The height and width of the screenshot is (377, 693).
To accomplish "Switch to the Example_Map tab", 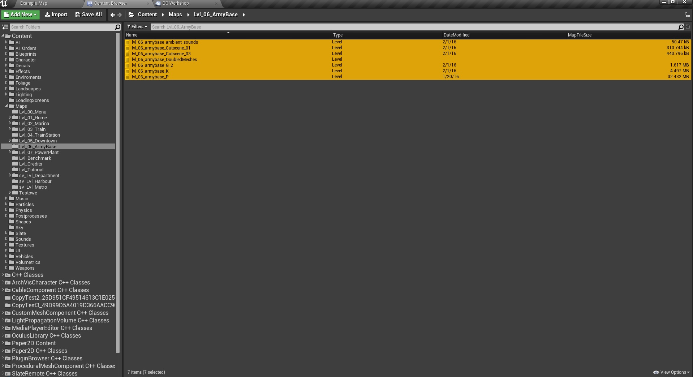I will point(34,3).
